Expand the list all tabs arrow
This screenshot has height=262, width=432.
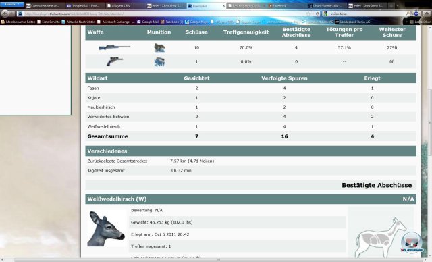398,6
